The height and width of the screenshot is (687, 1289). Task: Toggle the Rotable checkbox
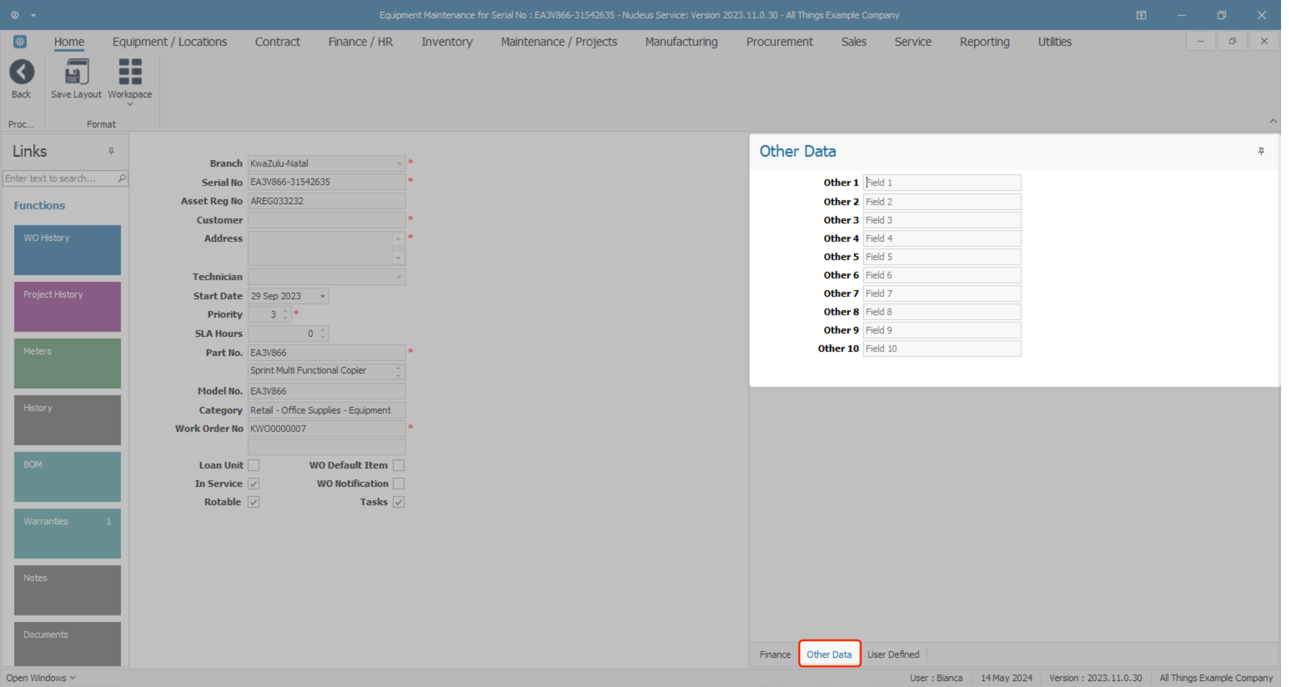pyautogui.click(x=254, y=502)
